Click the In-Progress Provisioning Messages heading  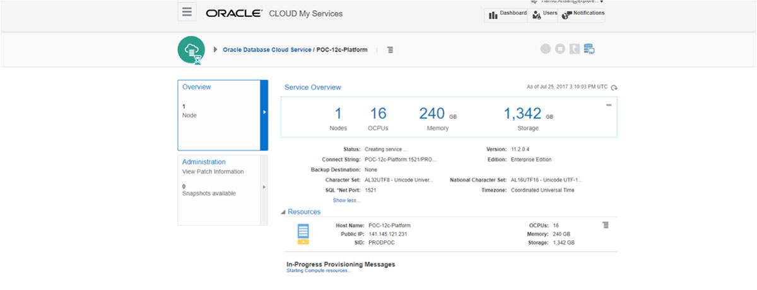(341, 264)
